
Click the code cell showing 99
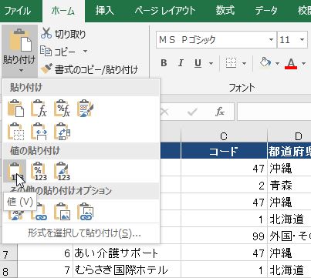(224, 236)
